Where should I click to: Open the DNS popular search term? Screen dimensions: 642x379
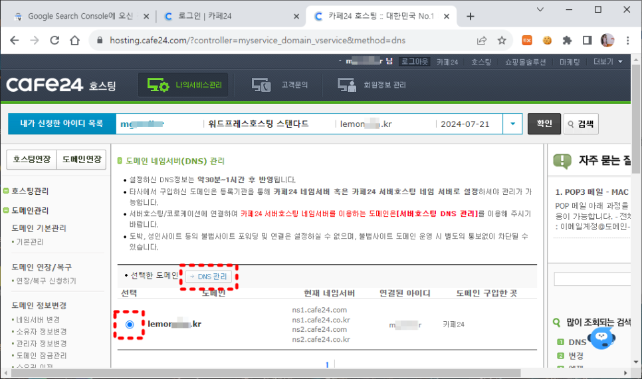[x=577, y=342]
